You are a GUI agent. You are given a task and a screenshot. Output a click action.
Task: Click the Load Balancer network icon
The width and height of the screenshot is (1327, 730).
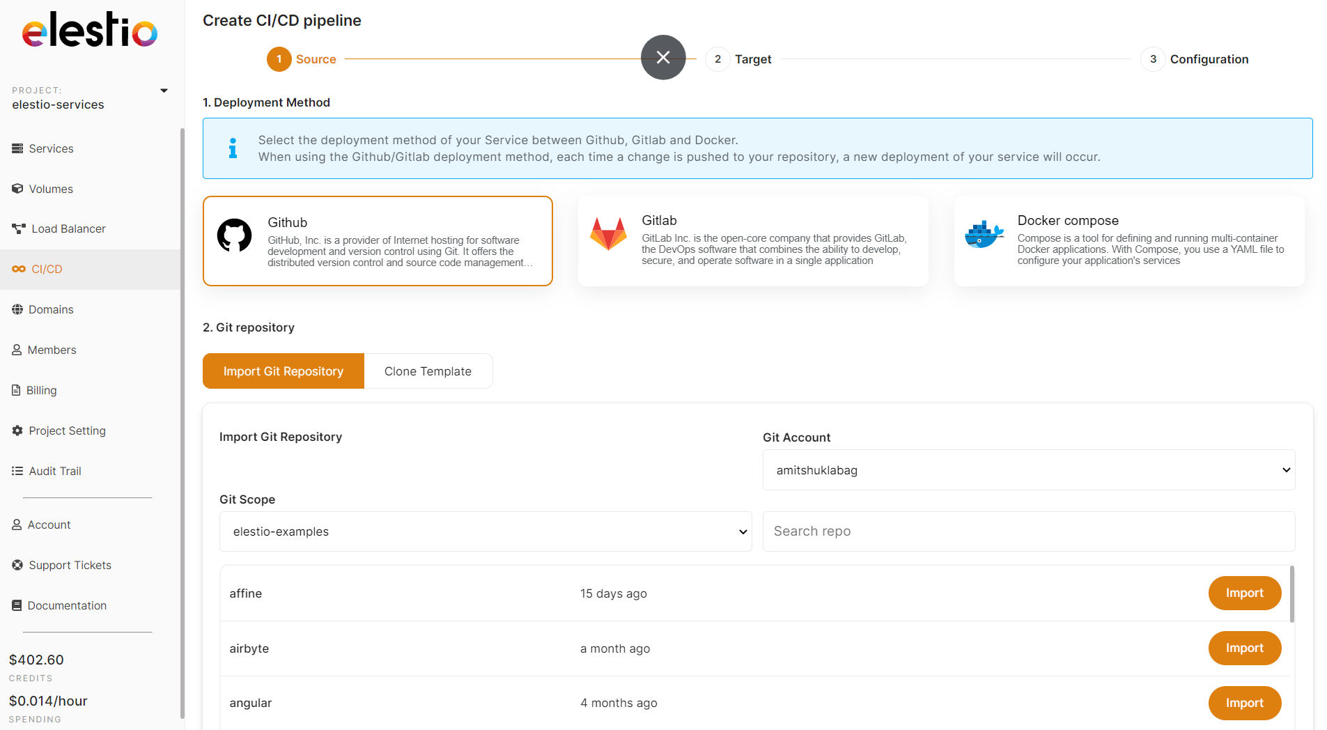[x=19, y=228]
